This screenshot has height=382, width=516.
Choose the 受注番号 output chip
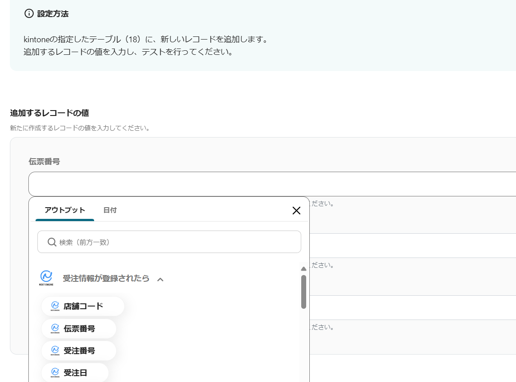pos(79,351)
